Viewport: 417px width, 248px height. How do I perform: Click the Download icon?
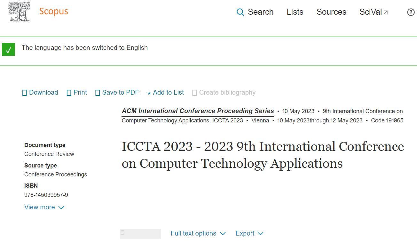(25, 93)
